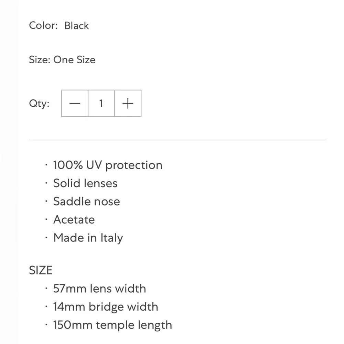Image resolution: width=344 pixels, height=344 pixels.
Task: Click the horizontal divider below quantity
Action: (x=178, y=140)
